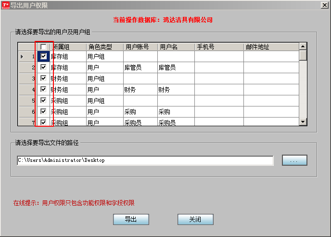Click the vertical scrollbar thumb in table
This screenshot has height=237, width=331.
tap(303, 55)
